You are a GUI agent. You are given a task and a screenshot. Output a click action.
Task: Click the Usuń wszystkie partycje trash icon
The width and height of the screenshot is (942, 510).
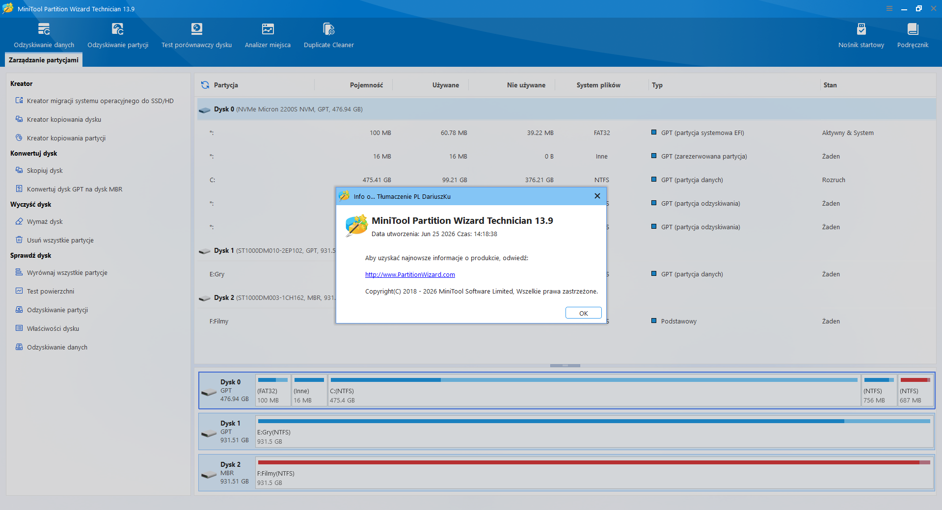[19, 240]
